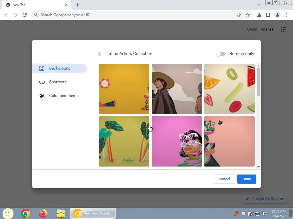
Task: Choose the salmon pink bird background
Action: point(229,141)
